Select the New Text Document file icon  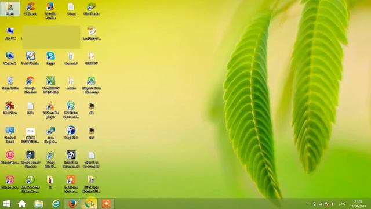point(92,159)
